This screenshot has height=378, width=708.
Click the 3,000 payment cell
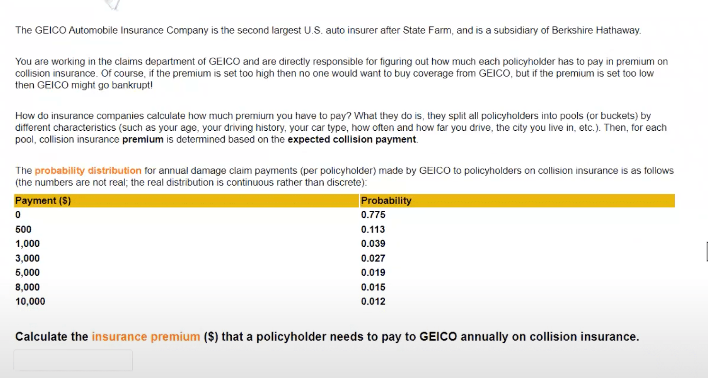click(27, 259)
